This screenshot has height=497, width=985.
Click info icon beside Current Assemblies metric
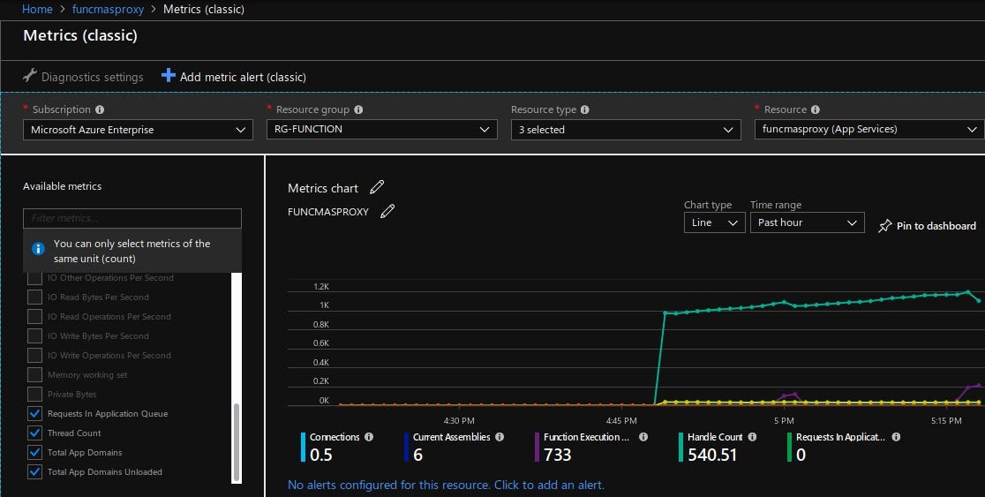[x=500, y=437]
